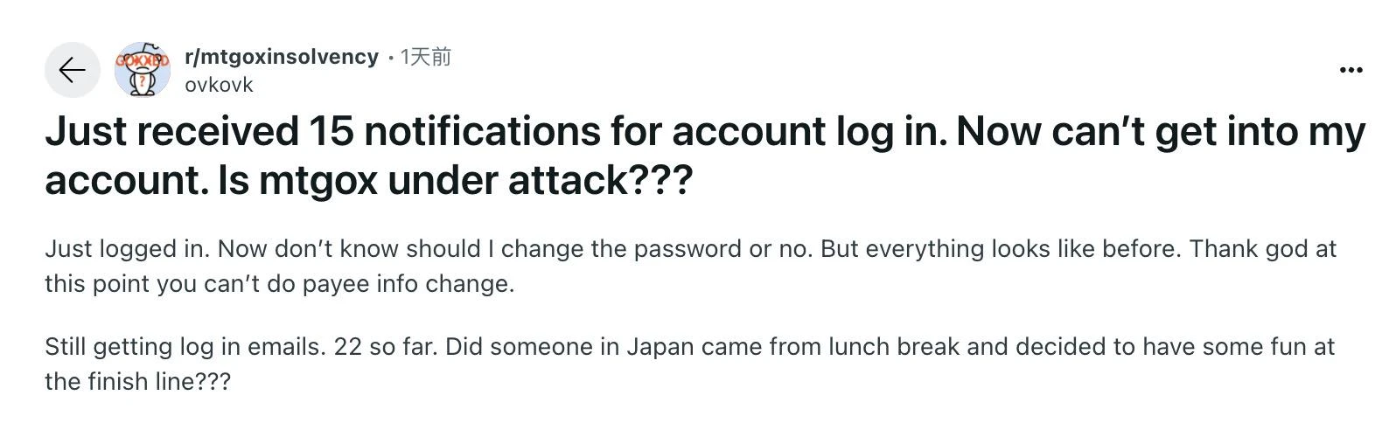
Task: Click the number "15" in the post title
Action: (331, 132)
